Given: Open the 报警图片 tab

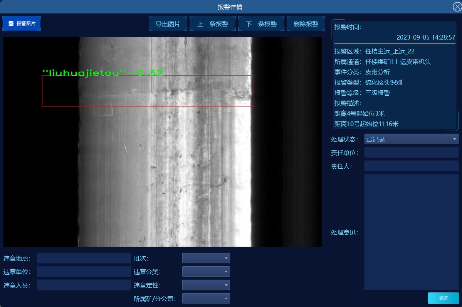Looking at the screenshot, I should (x=22, y=23).
